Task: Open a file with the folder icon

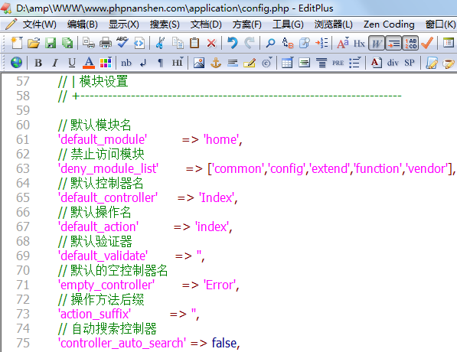Action: 34,43
